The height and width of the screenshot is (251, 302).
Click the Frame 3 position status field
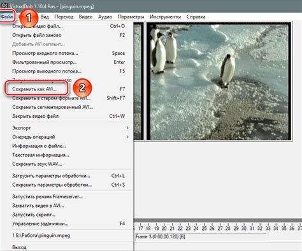(x=200, y=236)
